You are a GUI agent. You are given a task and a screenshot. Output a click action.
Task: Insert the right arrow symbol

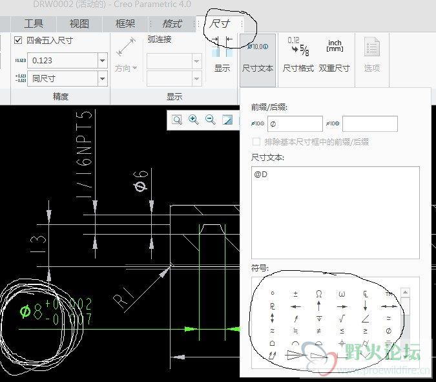coord(342,306)
